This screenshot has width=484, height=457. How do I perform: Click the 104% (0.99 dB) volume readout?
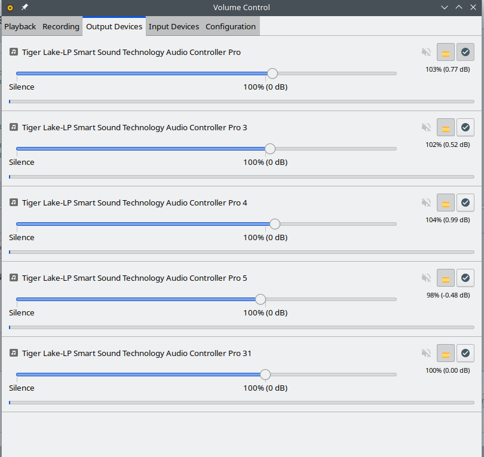point(448,220)
